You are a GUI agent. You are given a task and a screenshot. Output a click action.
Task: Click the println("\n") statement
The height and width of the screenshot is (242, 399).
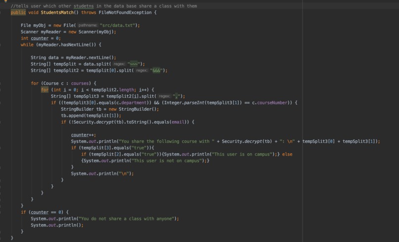102,174
